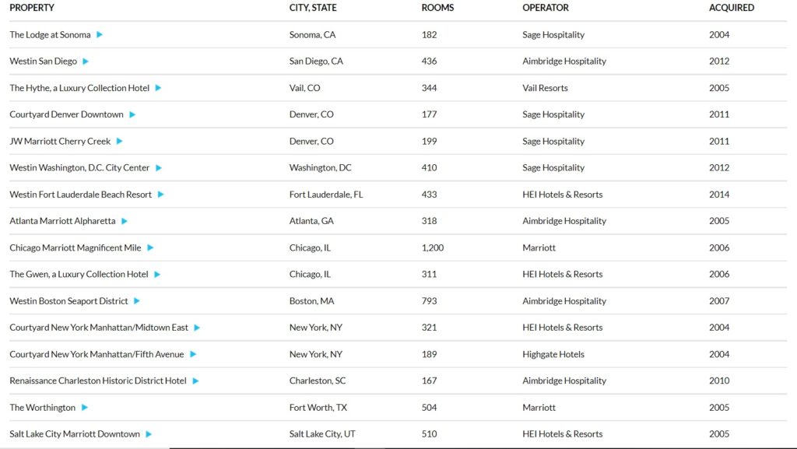Expand The Gwen, a Luxury Collection Hotel arrow
This screenshot has height=449, width=797.
coord(157,275)
